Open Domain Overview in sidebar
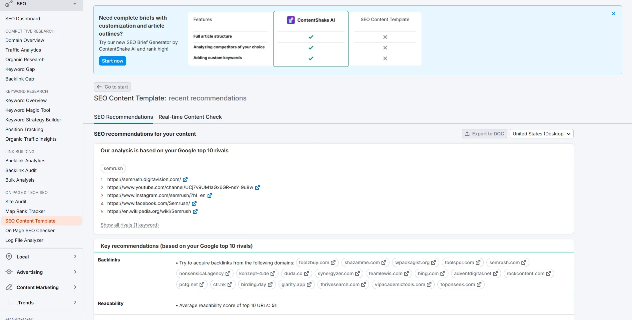 25,40
